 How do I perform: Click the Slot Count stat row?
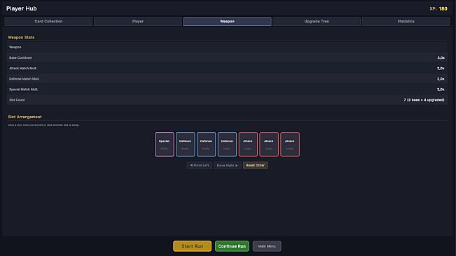227,100
